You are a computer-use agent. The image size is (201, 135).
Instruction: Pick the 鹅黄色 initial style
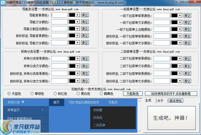(101, 94)
